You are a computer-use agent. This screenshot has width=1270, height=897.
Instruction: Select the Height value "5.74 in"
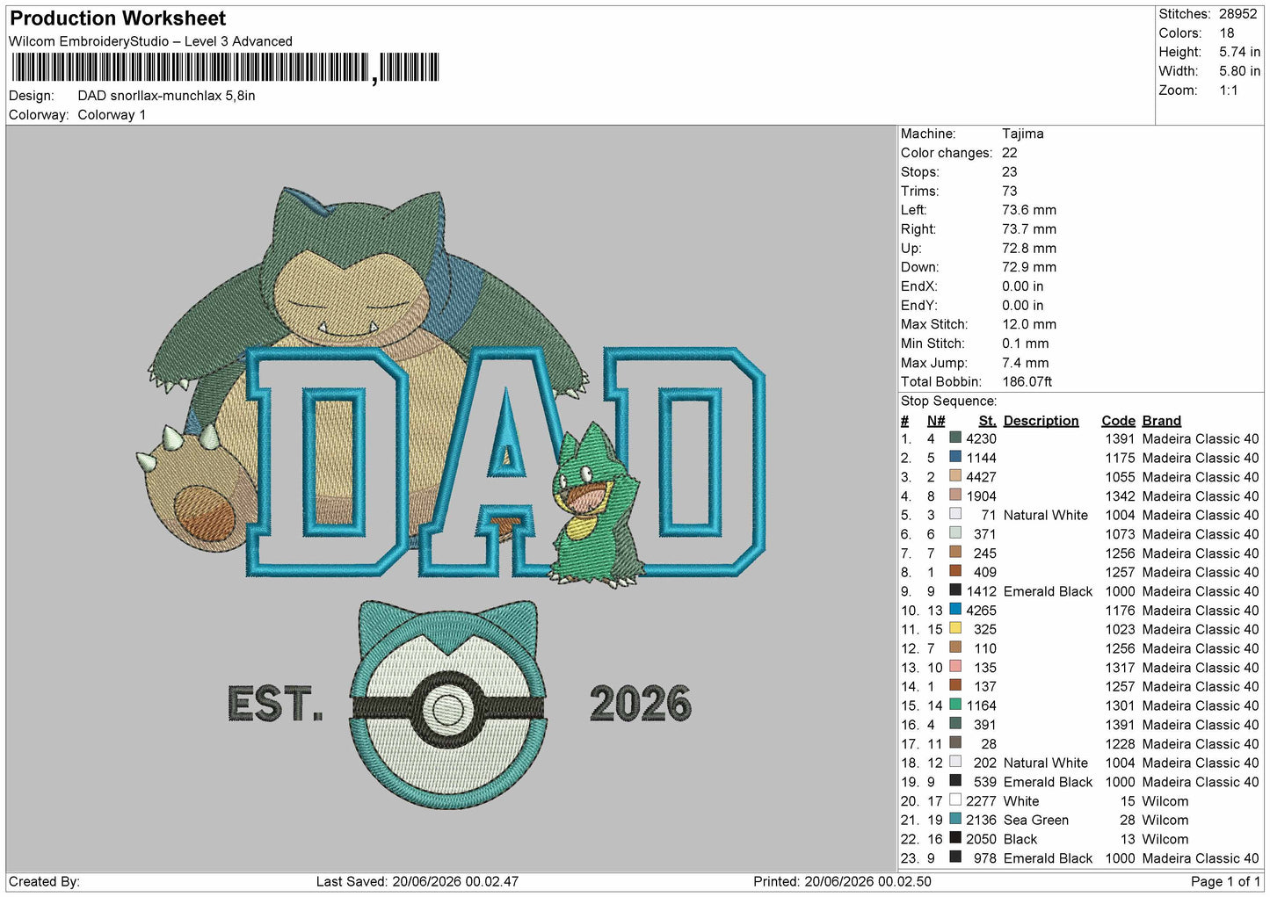coord(1239,52)
